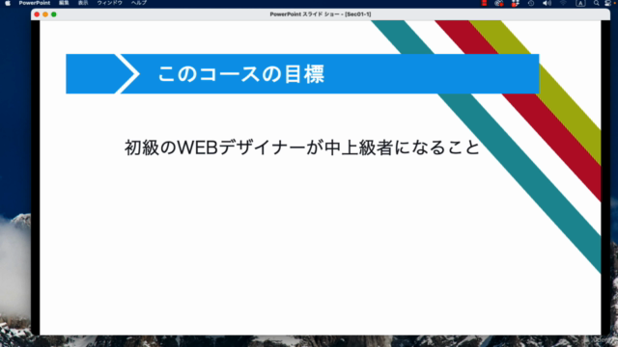Click the text 初級のWEBデザイナーが中上級者になること

click(x=302, y=147)
